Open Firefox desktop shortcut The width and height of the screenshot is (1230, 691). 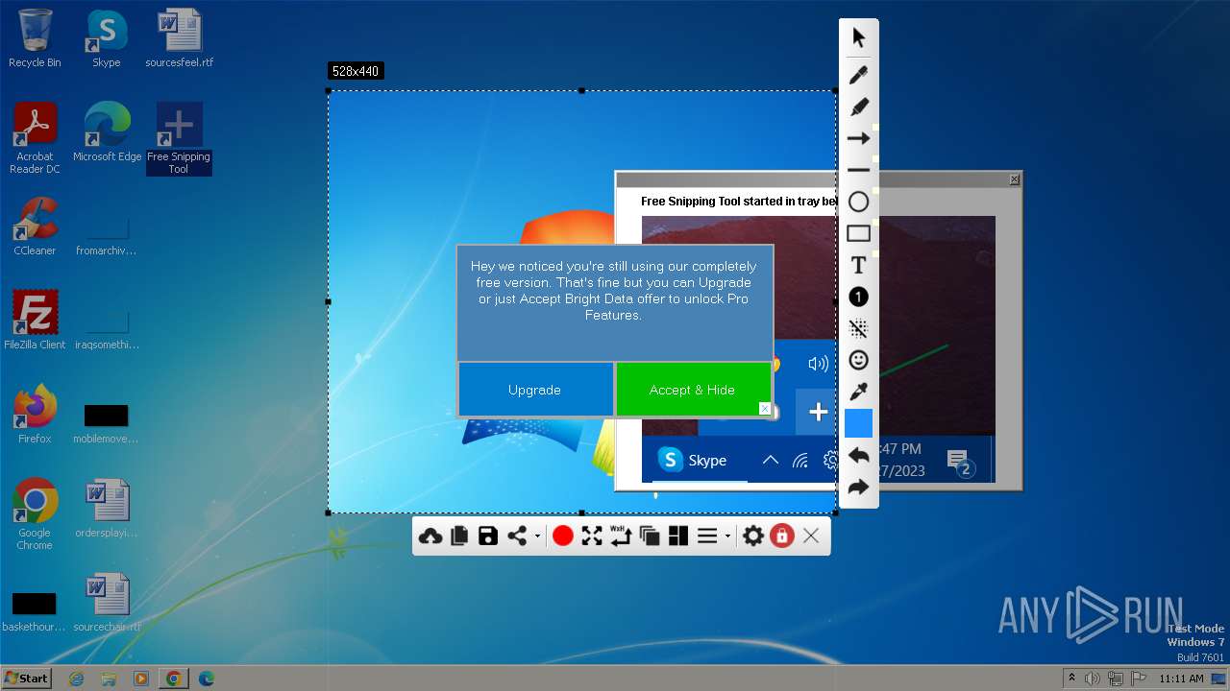point(35,416)
